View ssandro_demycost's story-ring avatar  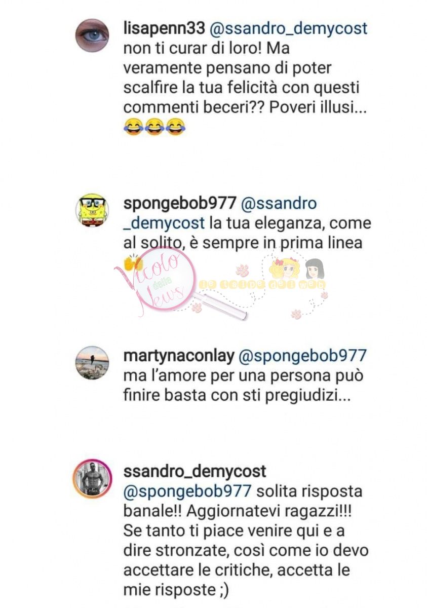click(92, 479)
